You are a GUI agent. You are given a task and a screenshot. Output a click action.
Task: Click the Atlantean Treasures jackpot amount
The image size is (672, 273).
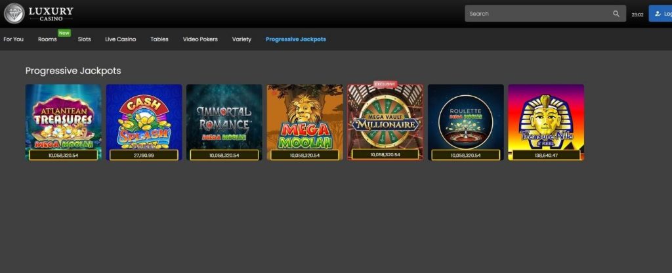click(64, 155)
